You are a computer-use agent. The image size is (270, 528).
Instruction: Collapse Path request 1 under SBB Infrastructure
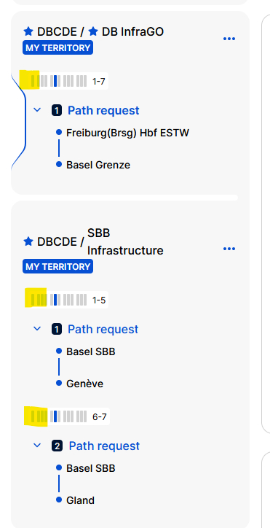(x=37, y=329)
